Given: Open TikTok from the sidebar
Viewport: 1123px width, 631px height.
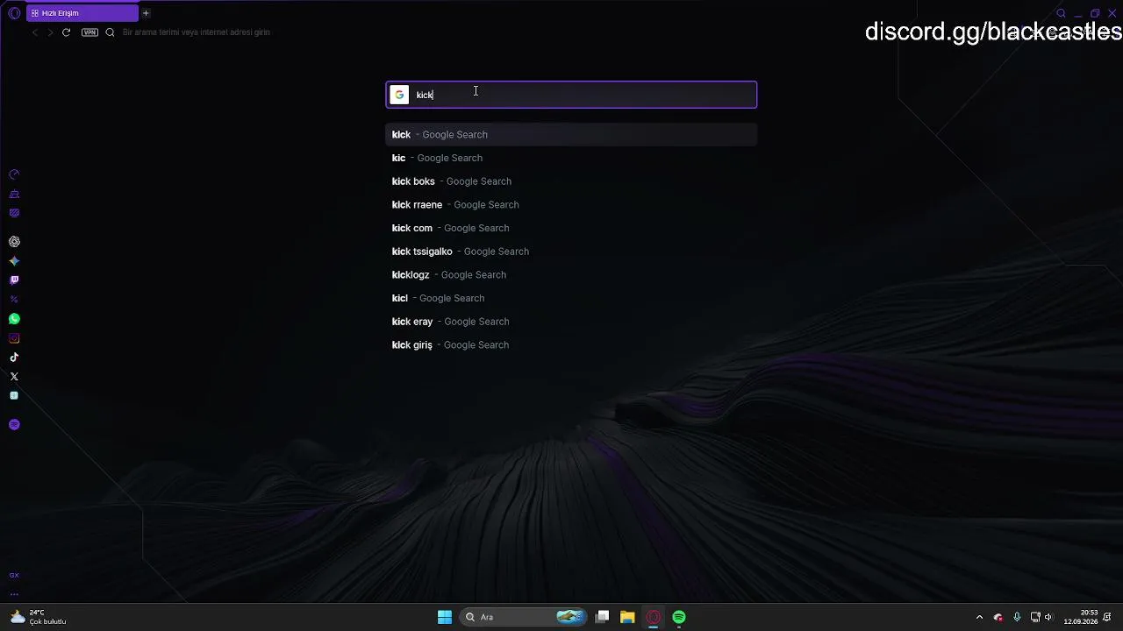Looking at the screenshot, I should click(x=14, y=358).
